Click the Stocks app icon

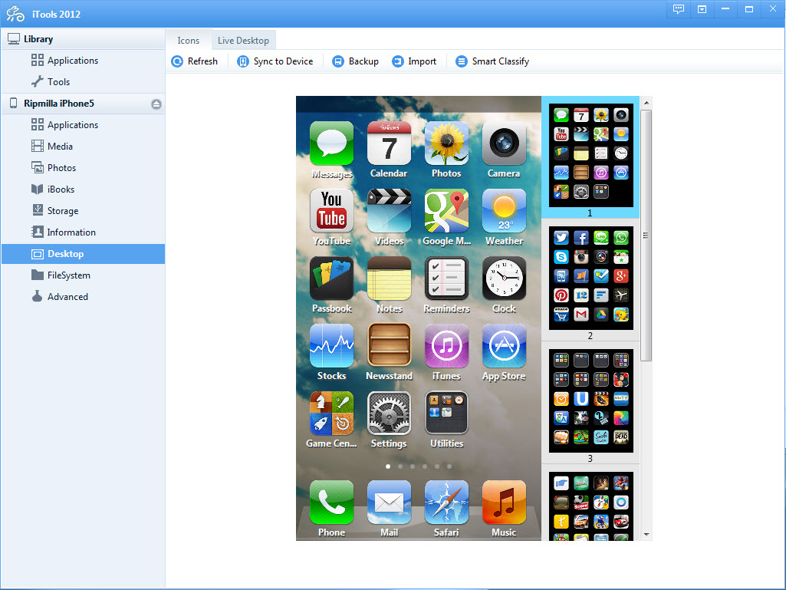(x=331, y=346)
